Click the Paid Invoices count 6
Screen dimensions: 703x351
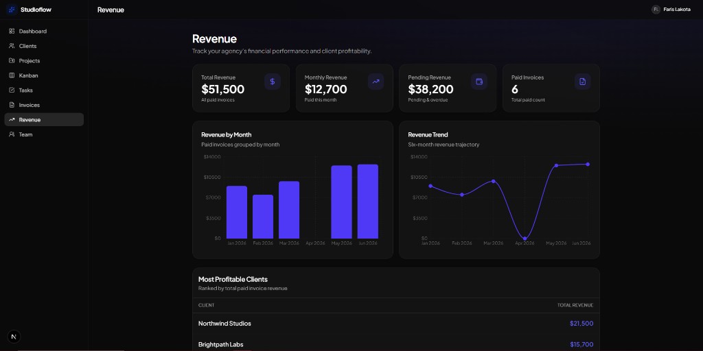coord(515,89)
